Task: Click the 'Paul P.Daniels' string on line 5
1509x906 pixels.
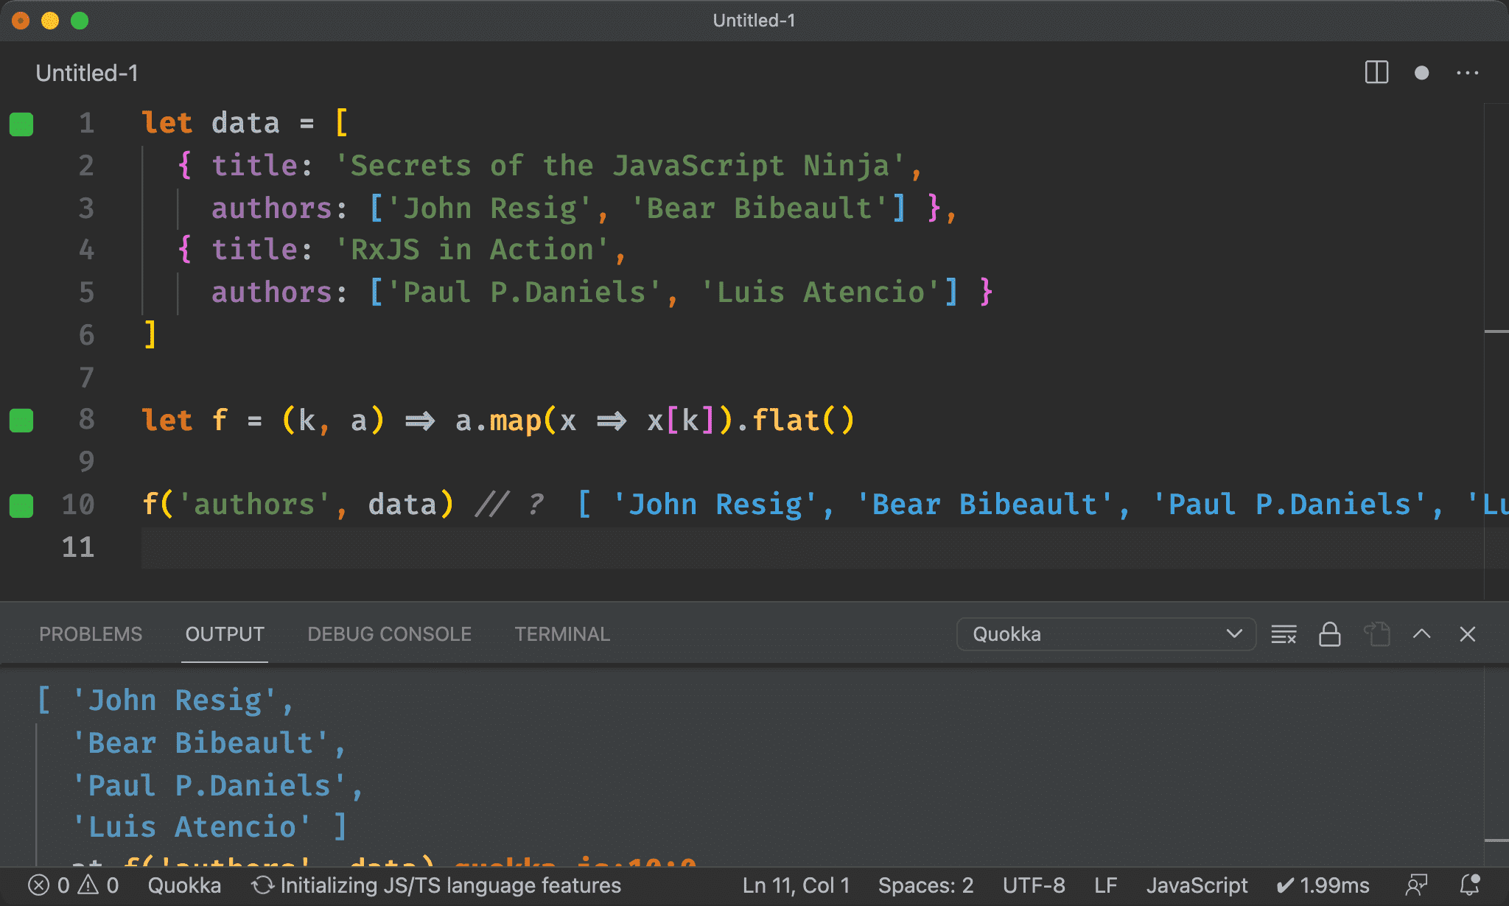Action: coord(524,292)
